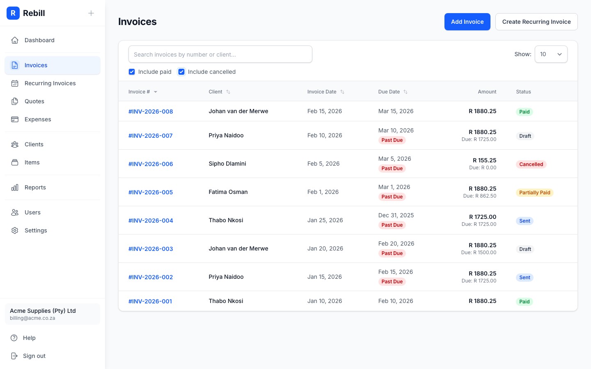Open the Show per-page dropdown

551,54
